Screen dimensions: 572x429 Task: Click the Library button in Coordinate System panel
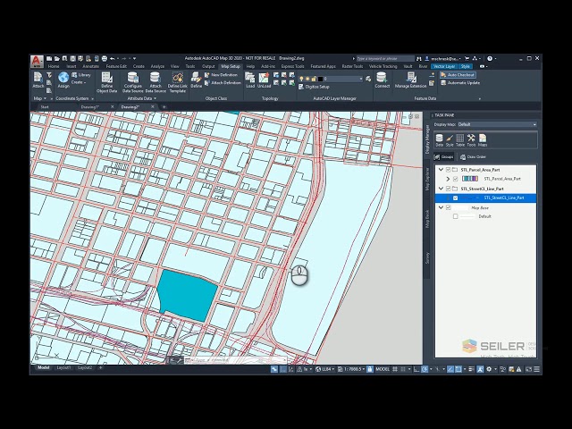[81, 75]
